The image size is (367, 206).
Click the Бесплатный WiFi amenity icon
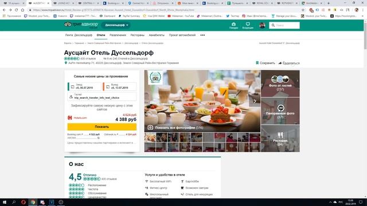click(x=147, y=181)
